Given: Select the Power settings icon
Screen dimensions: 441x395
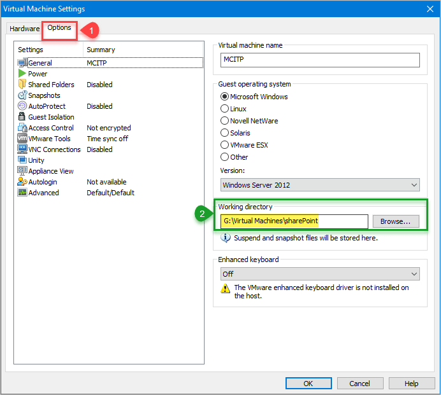Looking at the screenshot, I should [22, 74].
